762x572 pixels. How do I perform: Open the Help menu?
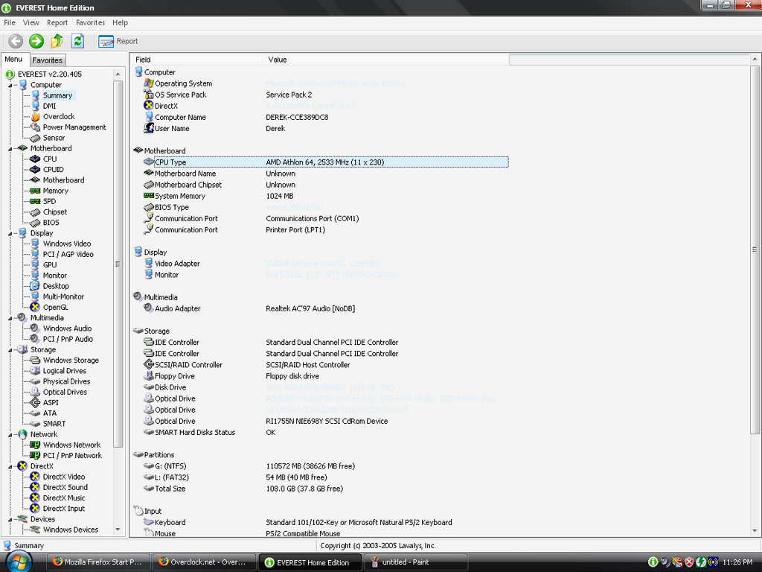(120, 23)
